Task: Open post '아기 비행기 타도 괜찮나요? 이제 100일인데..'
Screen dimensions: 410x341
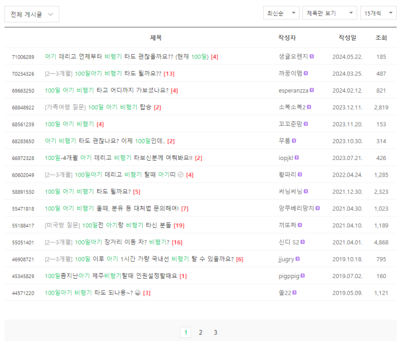Action: click(x=105, y=141)
